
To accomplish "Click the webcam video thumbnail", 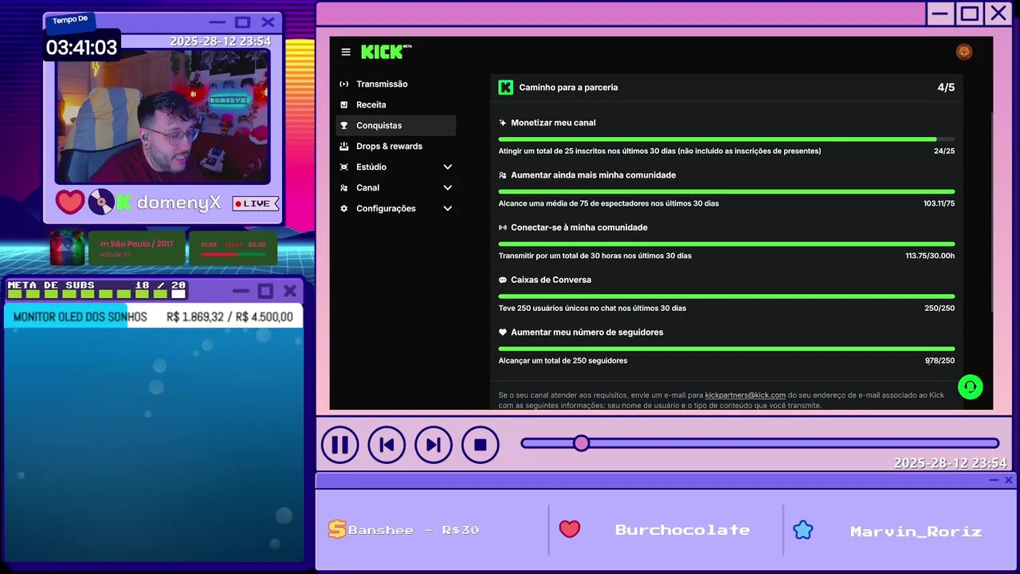I will [163, 116].
